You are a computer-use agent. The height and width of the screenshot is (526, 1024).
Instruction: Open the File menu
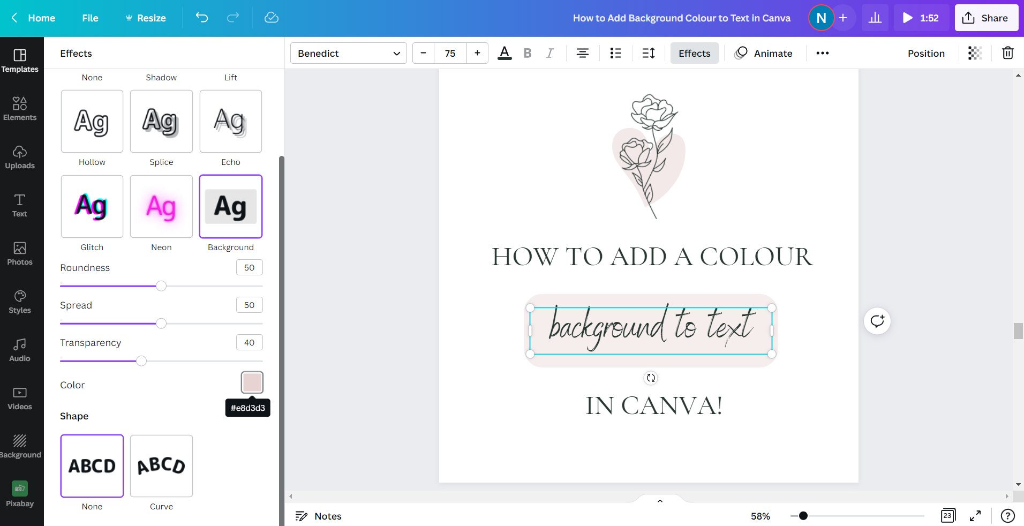point(90,18)
